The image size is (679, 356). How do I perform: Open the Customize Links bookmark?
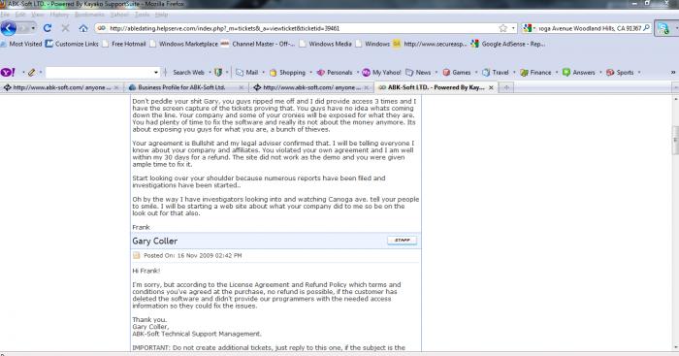point(72,44)
